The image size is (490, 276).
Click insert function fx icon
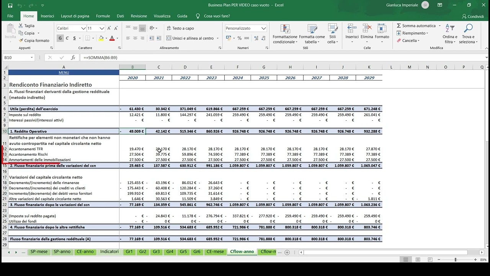coord(73,58)
